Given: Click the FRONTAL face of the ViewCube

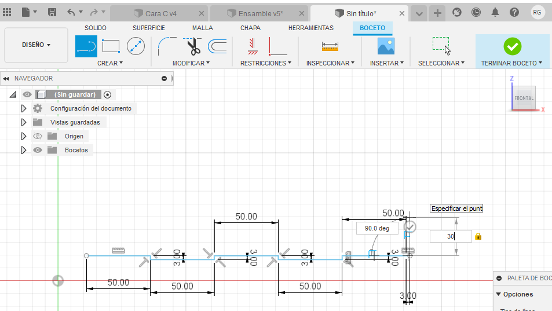Looking at the screenshot, I should (524, 98).
